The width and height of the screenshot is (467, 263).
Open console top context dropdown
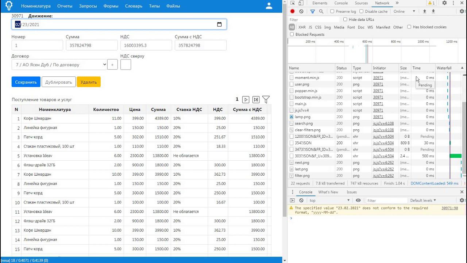click(330, 201)
